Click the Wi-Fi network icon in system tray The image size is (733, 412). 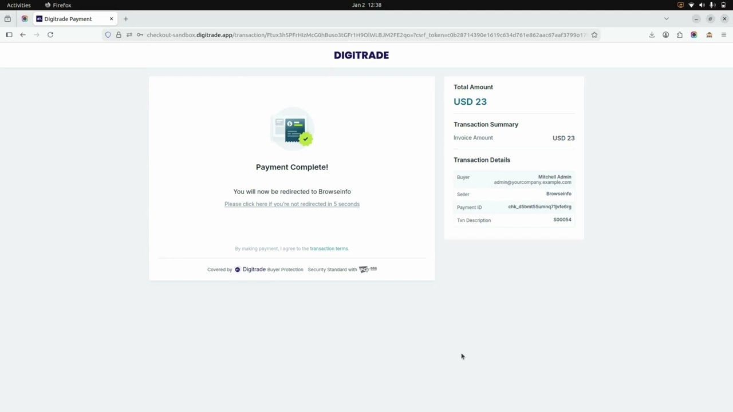coord(691,5)
